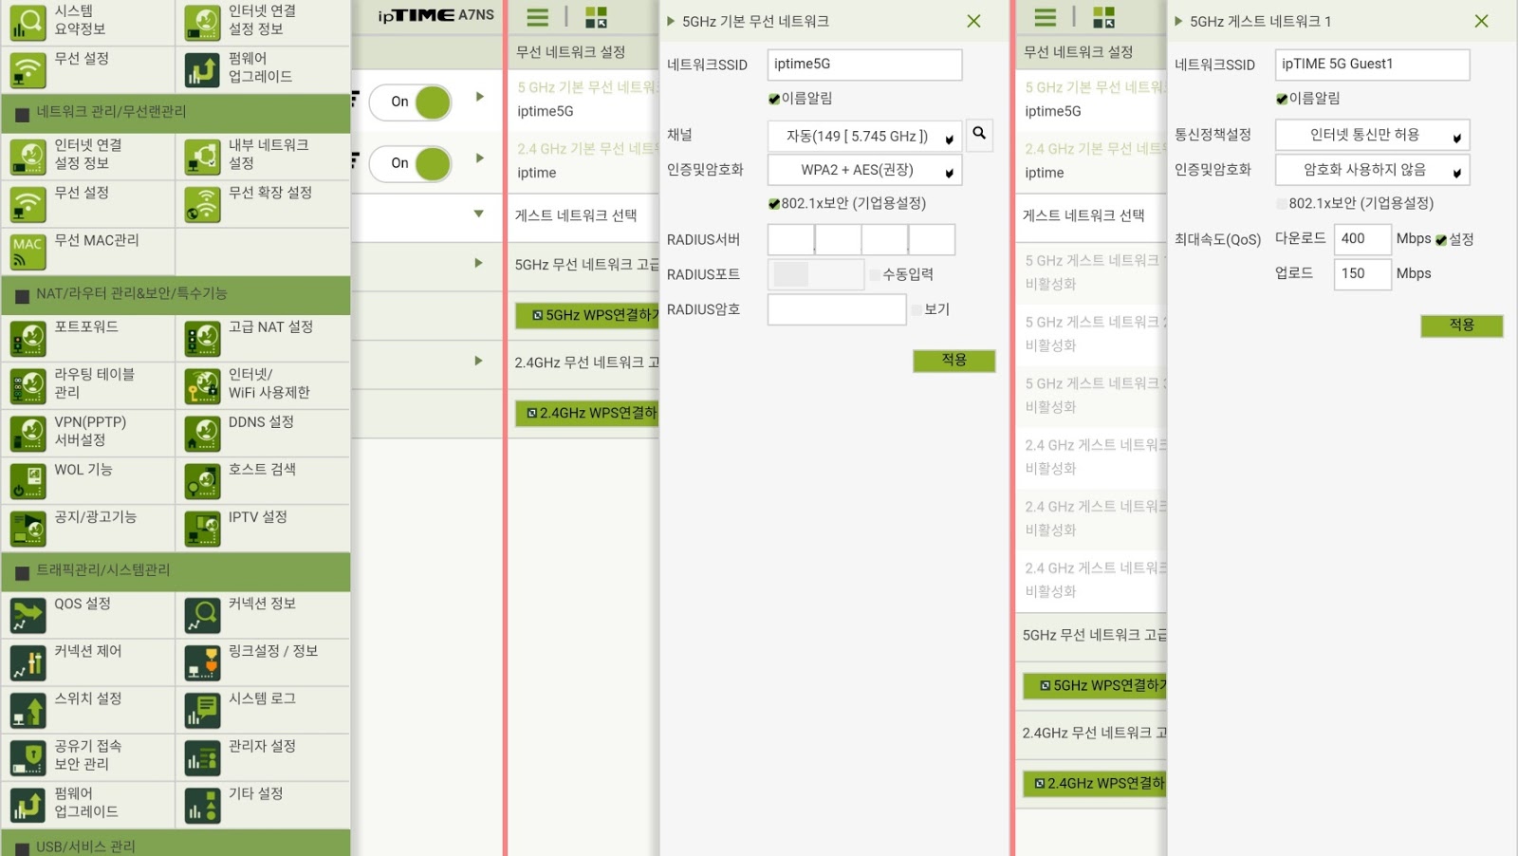Toggle 이름알림 checkbox in guest network panel
This screenshot has width=1518, height=856.
click(x=1282, y=99)
